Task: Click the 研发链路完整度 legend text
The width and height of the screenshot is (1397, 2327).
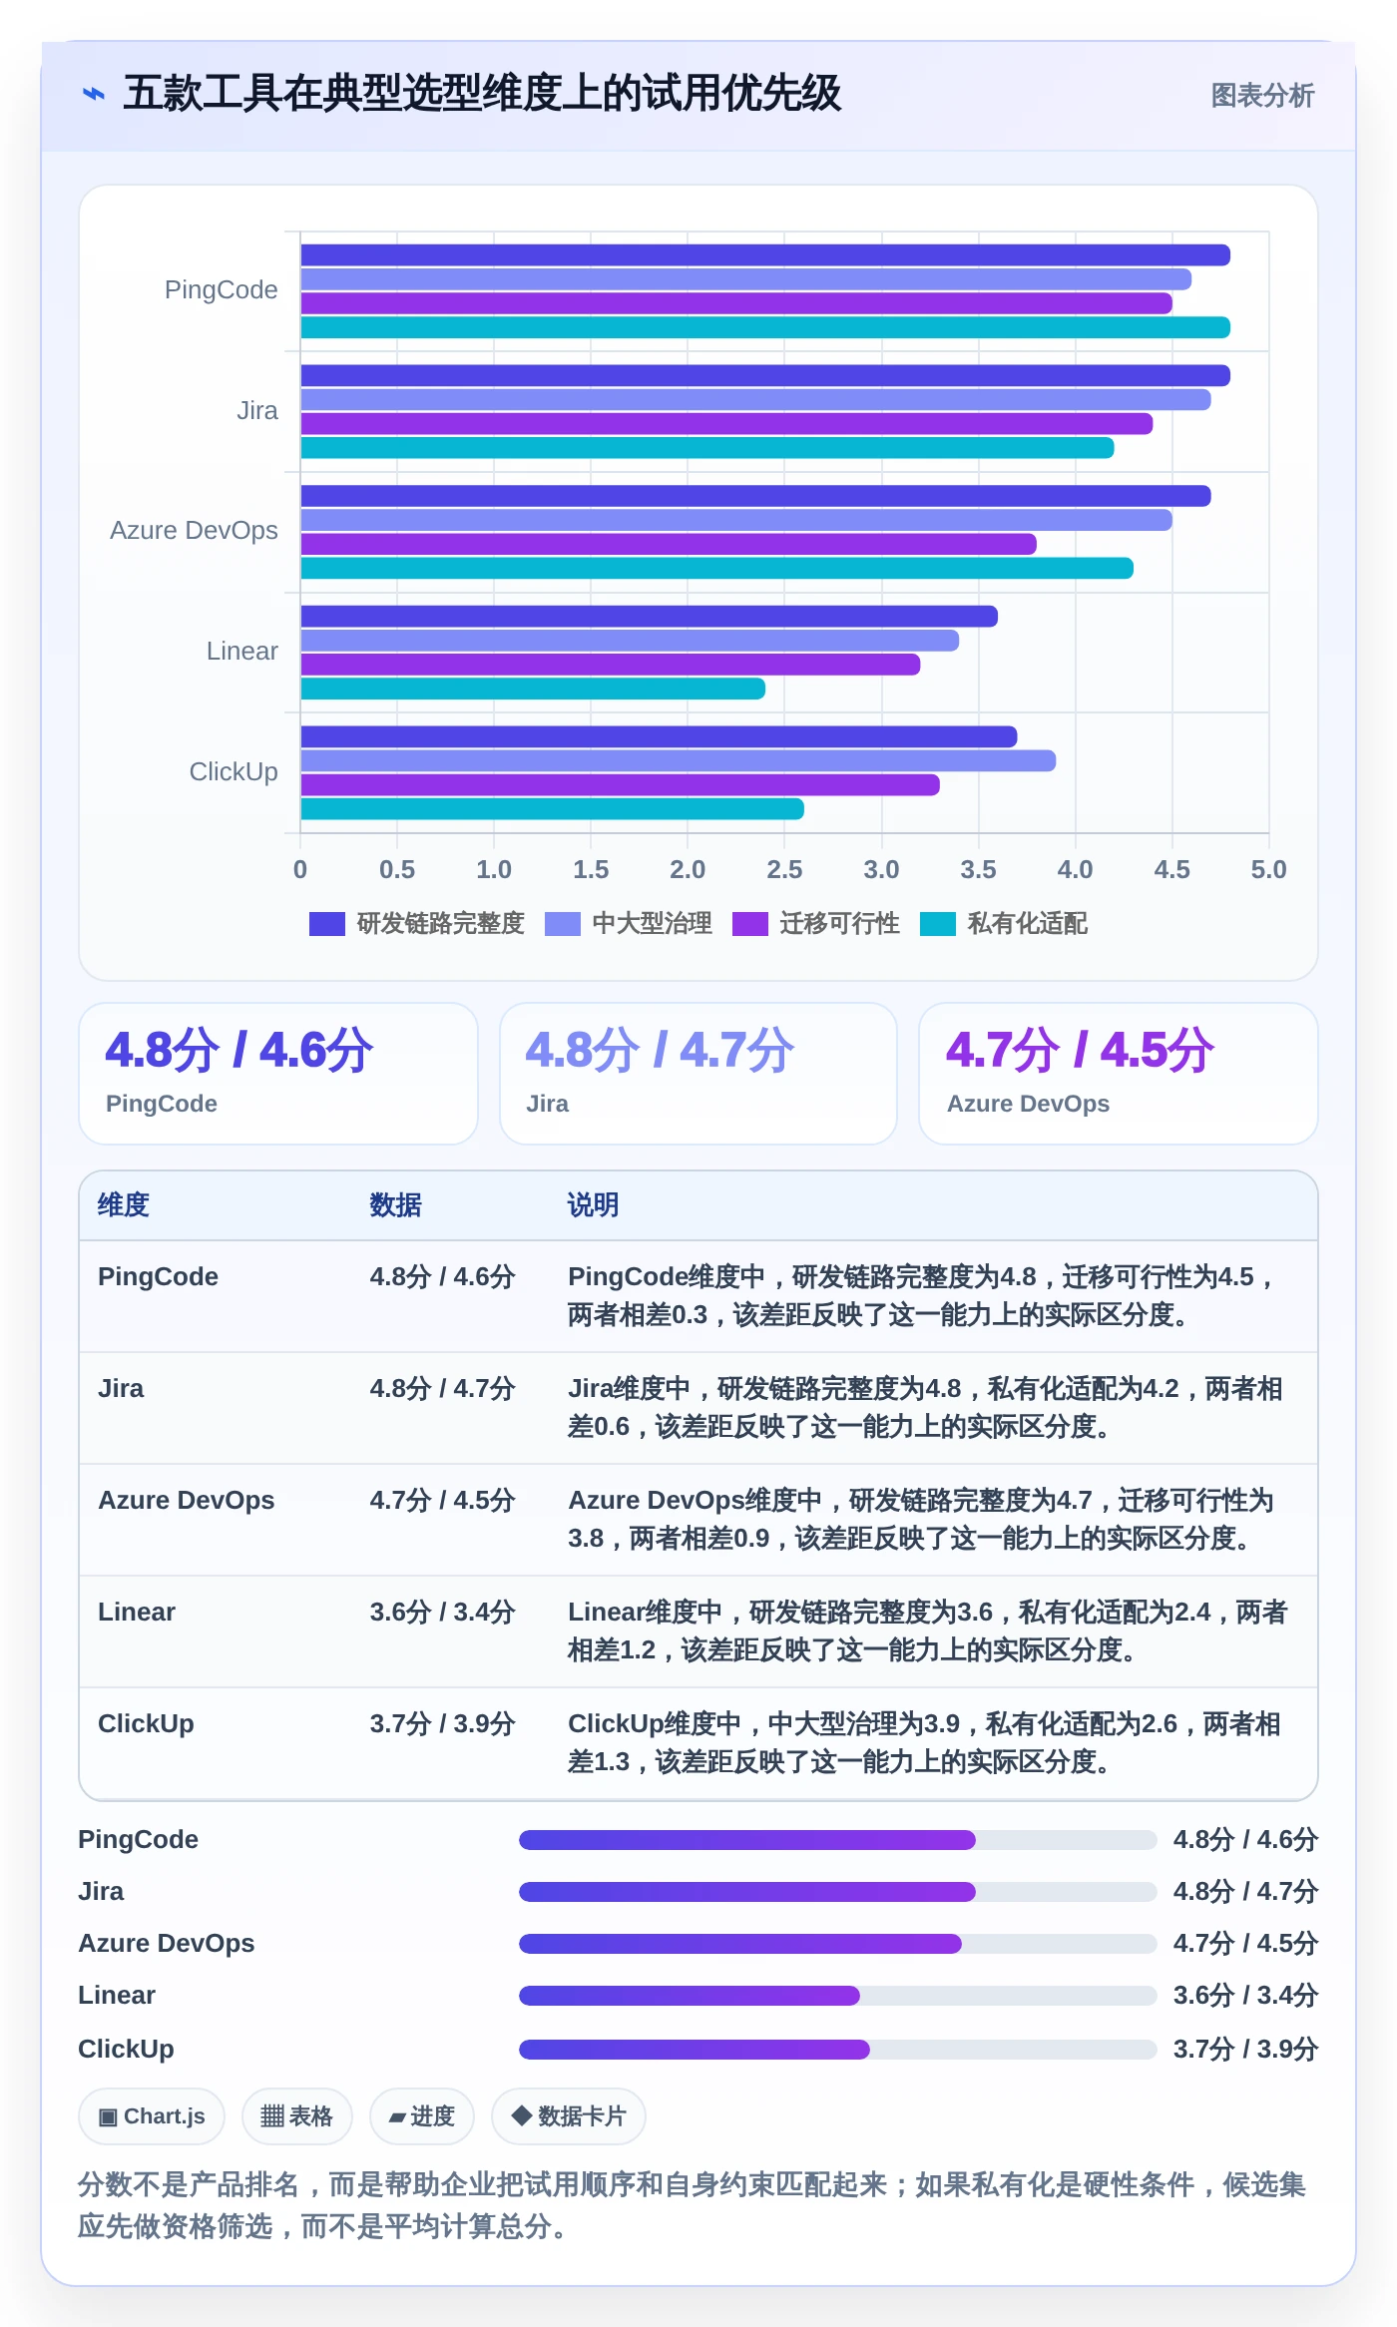Action: pyautogui.click(x=441, y=924)
